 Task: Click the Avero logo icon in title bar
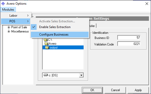pos(3,4)
